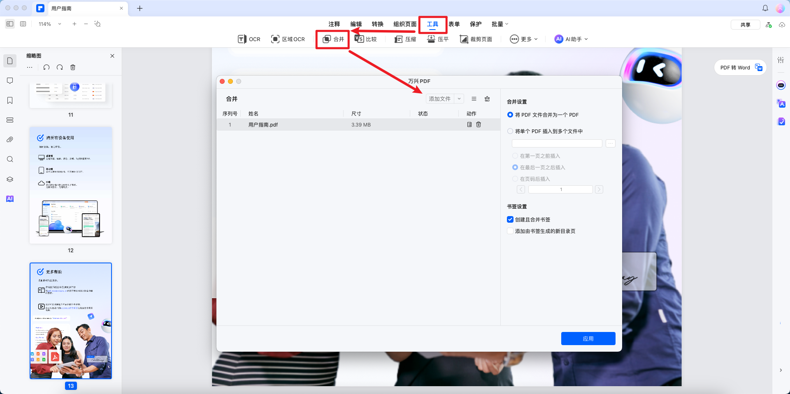The height and width of the screenshot is (394, 790).
Task: Clear the merge file list with the broom icon
Action: point(487,99)
